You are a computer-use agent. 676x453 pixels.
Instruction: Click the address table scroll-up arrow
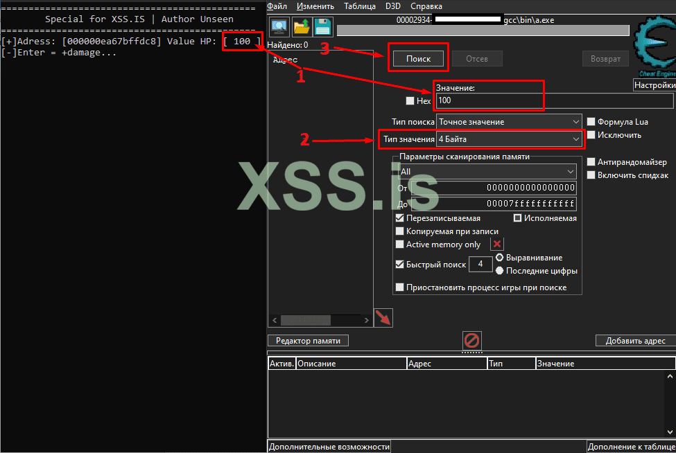click(670, 376)
